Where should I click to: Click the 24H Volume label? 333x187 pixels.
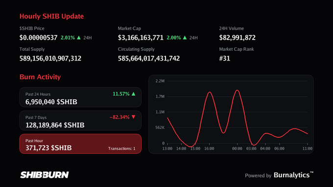click(x=232, y=28)
